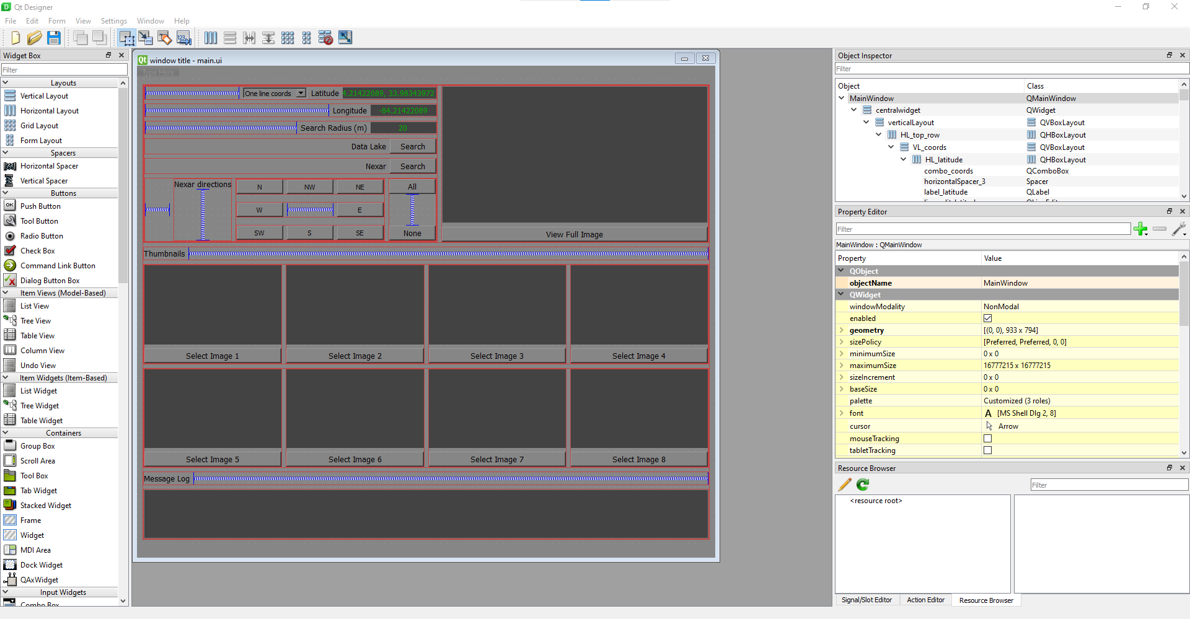Open a form with the folder icon
The width and height of the screenshot is (1190, 619).
(x=35, y=38)
